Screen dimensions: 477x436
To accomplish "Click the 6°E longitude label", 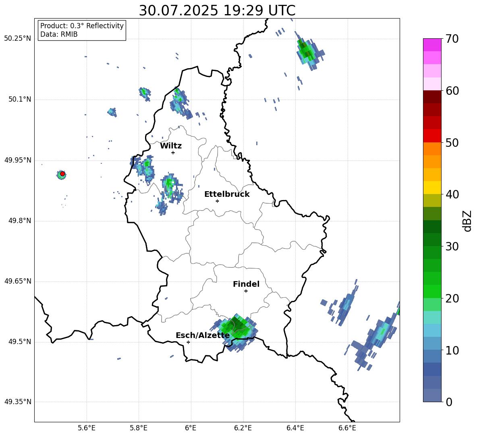I will point(191,428).
